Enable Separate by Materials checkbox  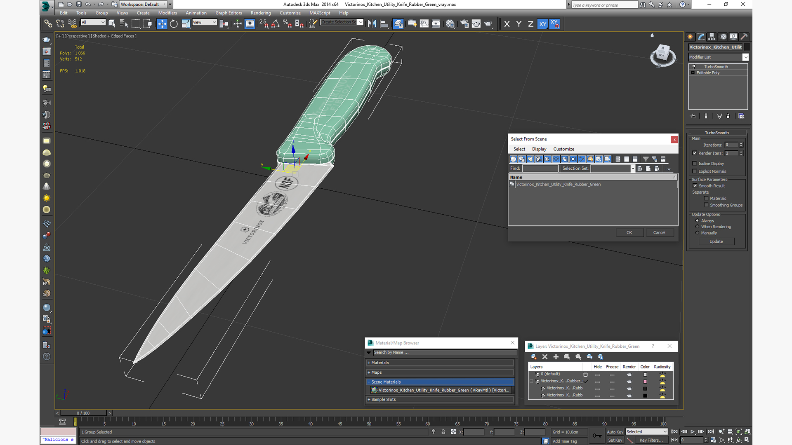pyautogui.click(x=706, y=199)
